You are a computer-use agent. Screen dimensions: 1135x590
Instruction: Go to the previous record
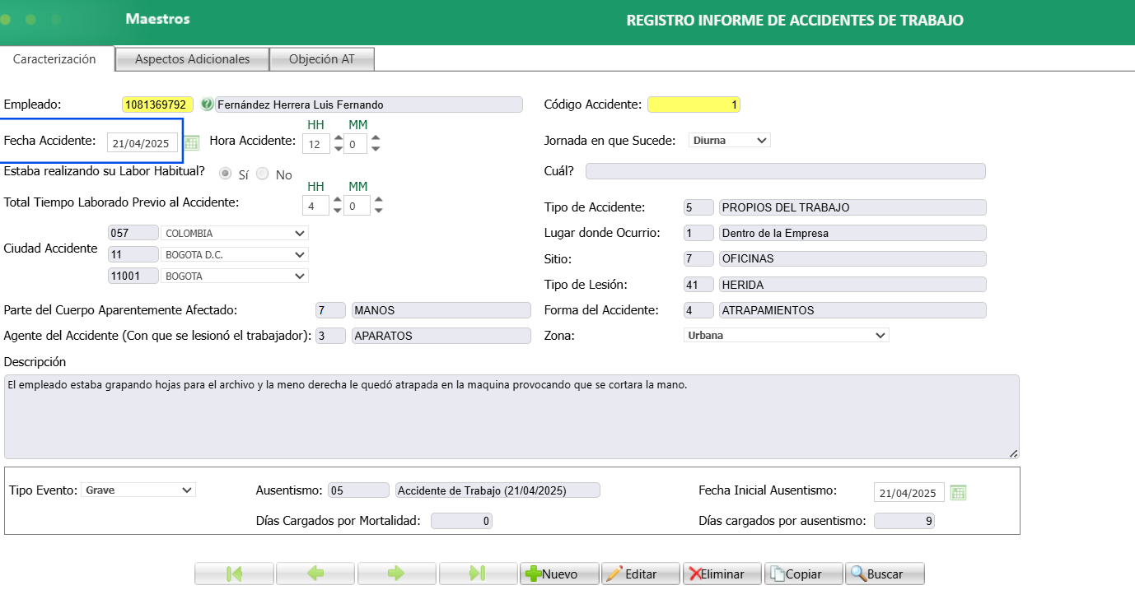(315, 573)
